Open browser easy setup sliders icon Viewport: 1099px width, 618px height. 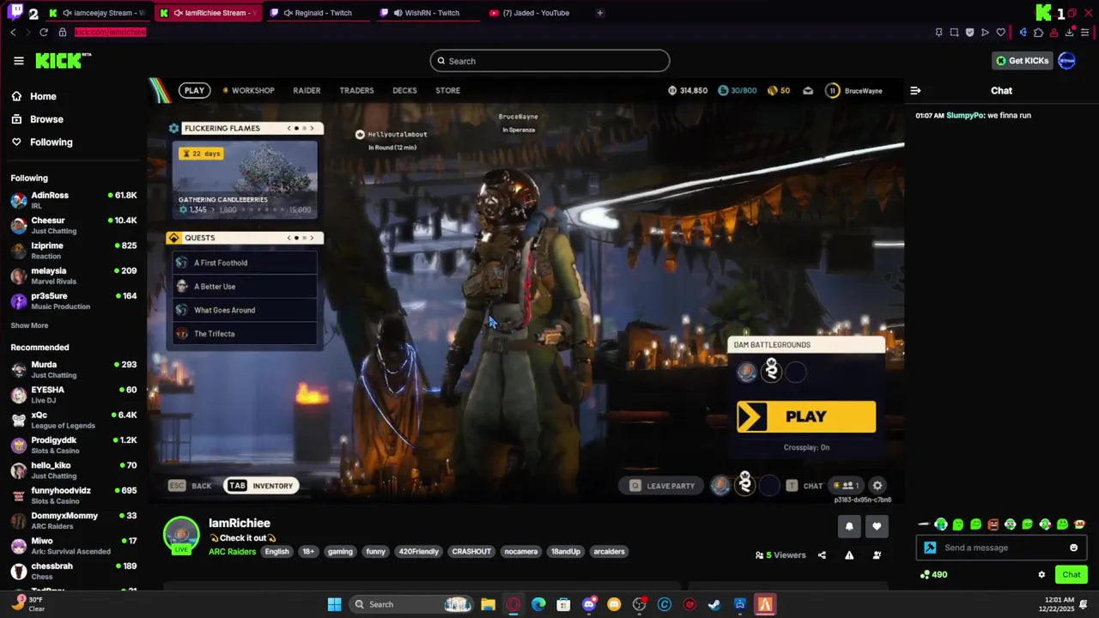pyautogui.click(x=1085, y=33)
